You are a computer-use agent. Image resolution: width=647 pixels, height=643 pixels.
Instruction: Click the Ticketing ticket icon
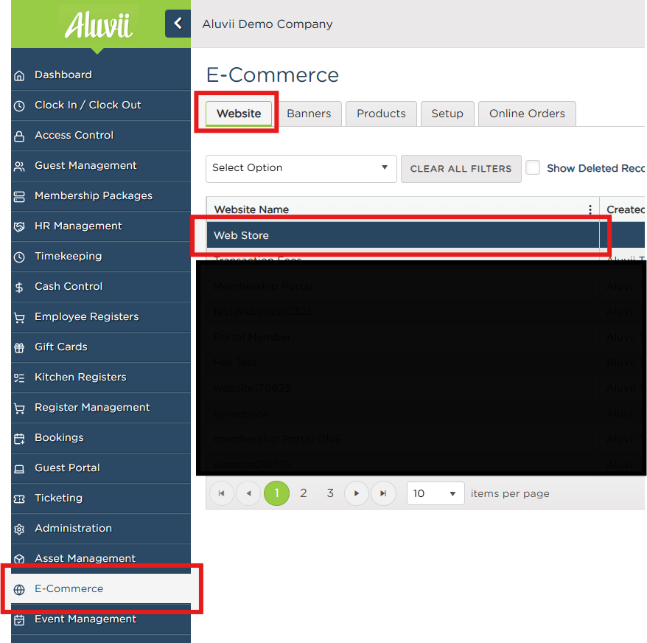[x=19, y=499]
